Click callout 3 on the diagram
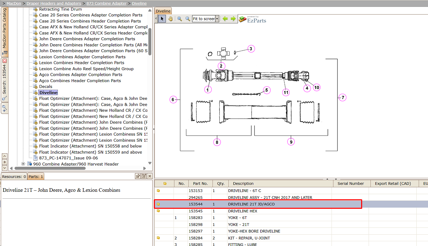The width and height of the screenshot is (428, 246). click(251, 49)
